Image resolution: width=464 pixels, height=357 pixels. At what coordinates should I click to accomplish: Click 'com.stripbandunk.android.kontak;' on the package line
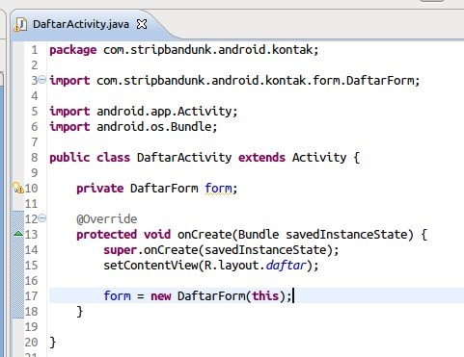(210, 50)
